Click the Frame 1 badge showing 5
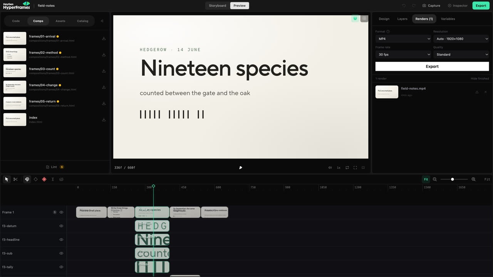 (x=55, y=212)
